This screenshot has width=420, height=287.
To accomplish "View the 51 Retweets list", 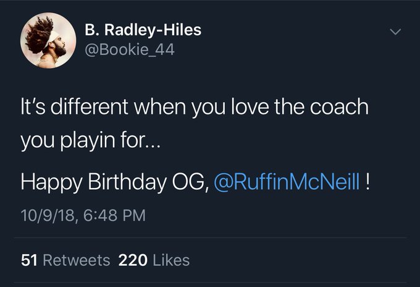I will pos(65,260).
